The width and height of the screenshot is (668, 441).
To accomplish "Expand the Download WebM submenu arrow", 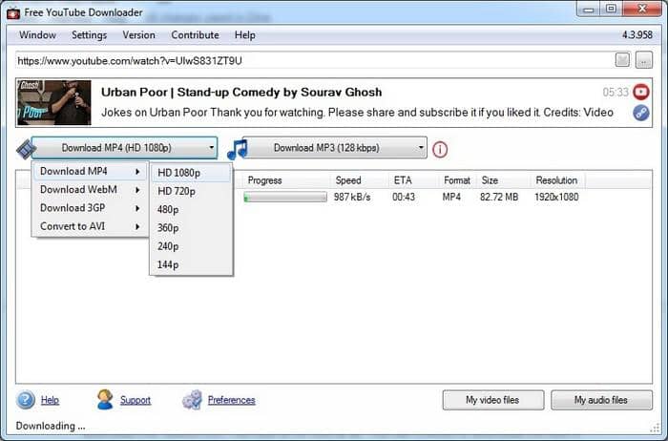I will coord(137,190).
